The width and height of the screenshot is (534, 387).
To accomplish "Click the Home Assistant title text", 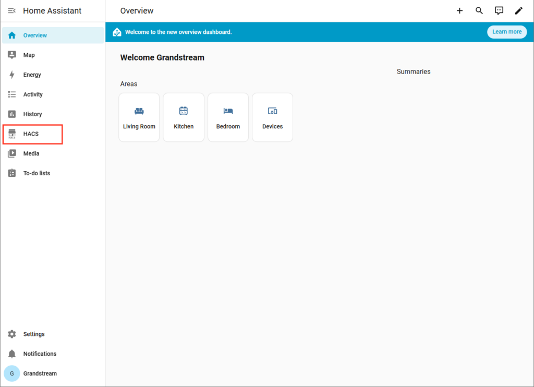I will pos(52,11).
